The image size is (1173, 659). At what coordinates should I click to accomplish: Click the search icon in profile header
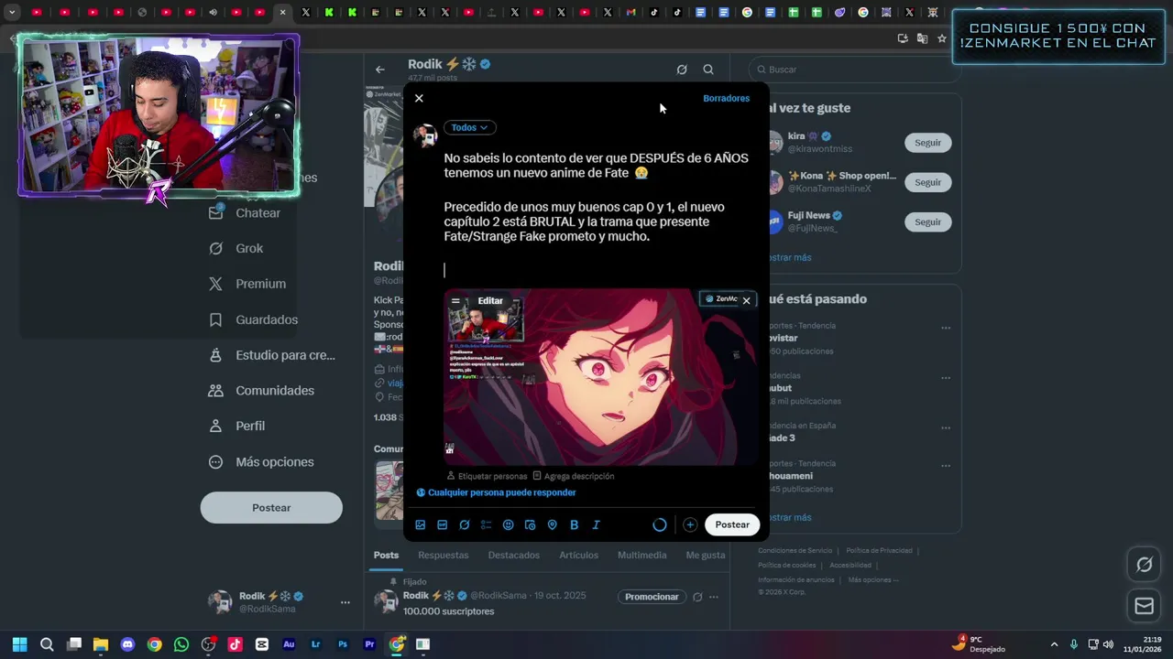[x=708, y=70]
